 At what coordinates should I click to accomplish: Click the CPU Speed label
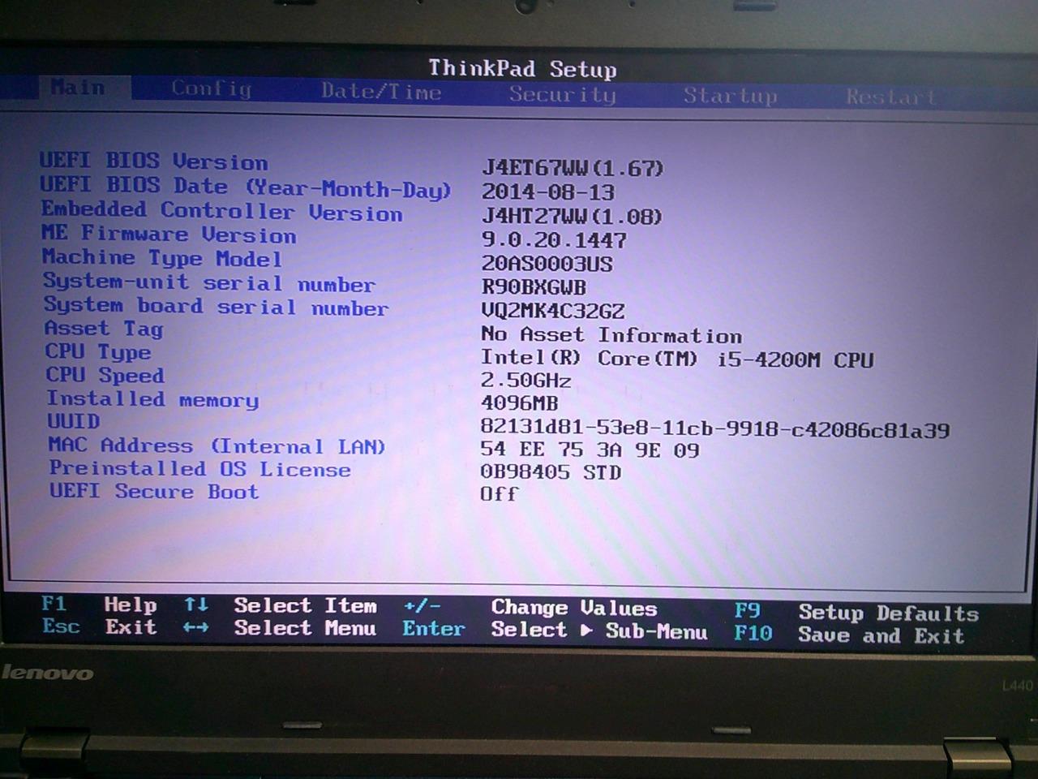pos(105,375)
